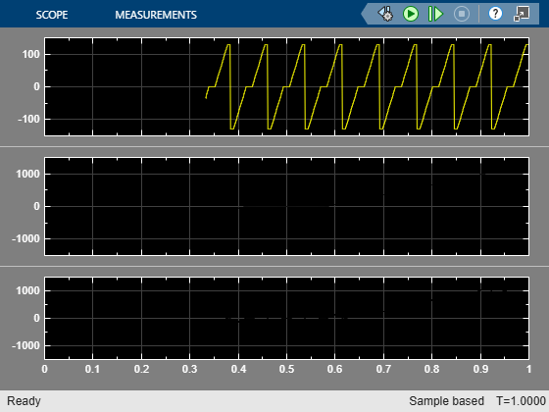Image resolution: width=549 pixels, height=412 pixels.
Task: Click the toolstrip expand/restore icon
Action: click(x=521, y=14)
